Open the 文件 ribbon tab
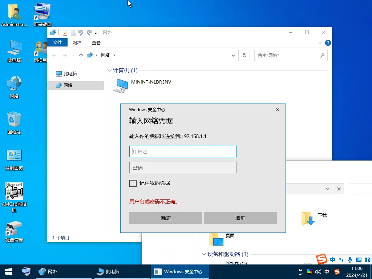The width and height of the screenshot is (372, 279). click(x=57, y=43)
